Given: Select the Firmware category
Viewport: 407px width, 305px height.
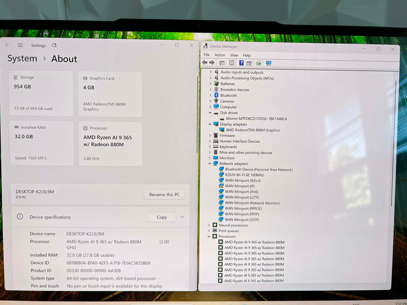Looking at the screenshot, I should 227,136.
